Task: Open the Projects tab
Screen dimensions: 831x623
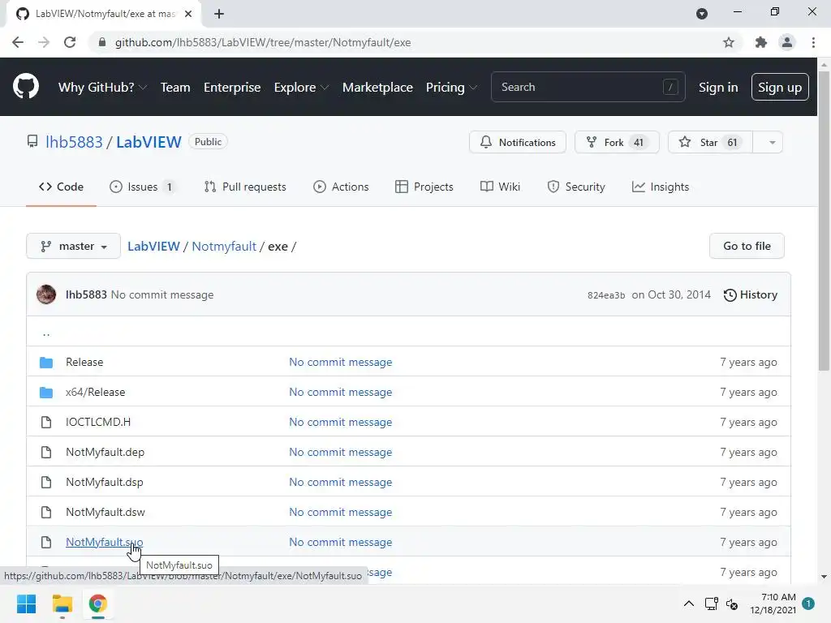Action: (x=424, y=187)
